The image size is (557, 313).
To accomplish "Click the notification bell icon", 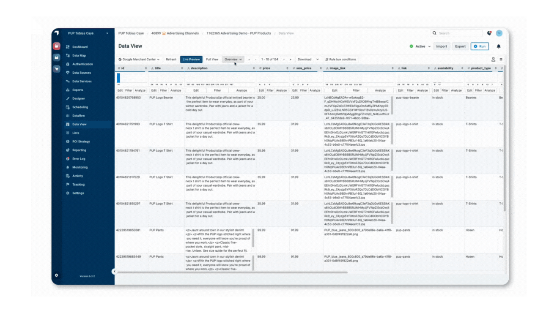I will (499, 46).
